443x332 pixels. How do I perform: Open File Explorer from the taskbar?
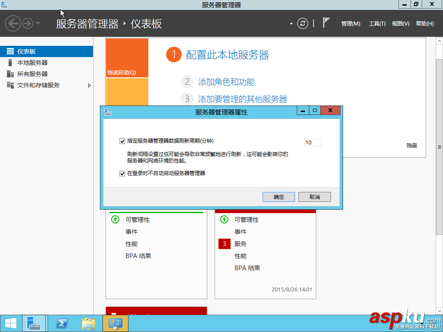coord(89,323)
